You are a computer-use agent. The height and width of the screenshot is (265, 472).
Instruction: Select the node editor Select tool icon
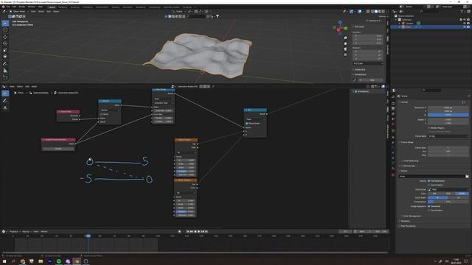(x=5, y=93)
